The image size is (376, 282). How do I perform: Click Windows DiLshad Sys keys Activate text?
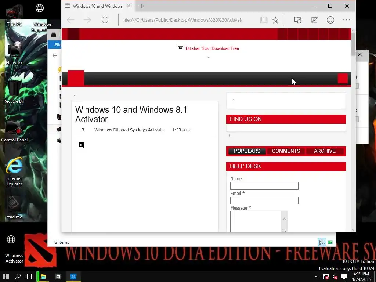[129, 130]
